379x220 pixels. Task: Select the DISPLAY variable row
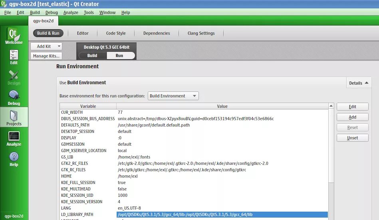[x=194, y=138]
